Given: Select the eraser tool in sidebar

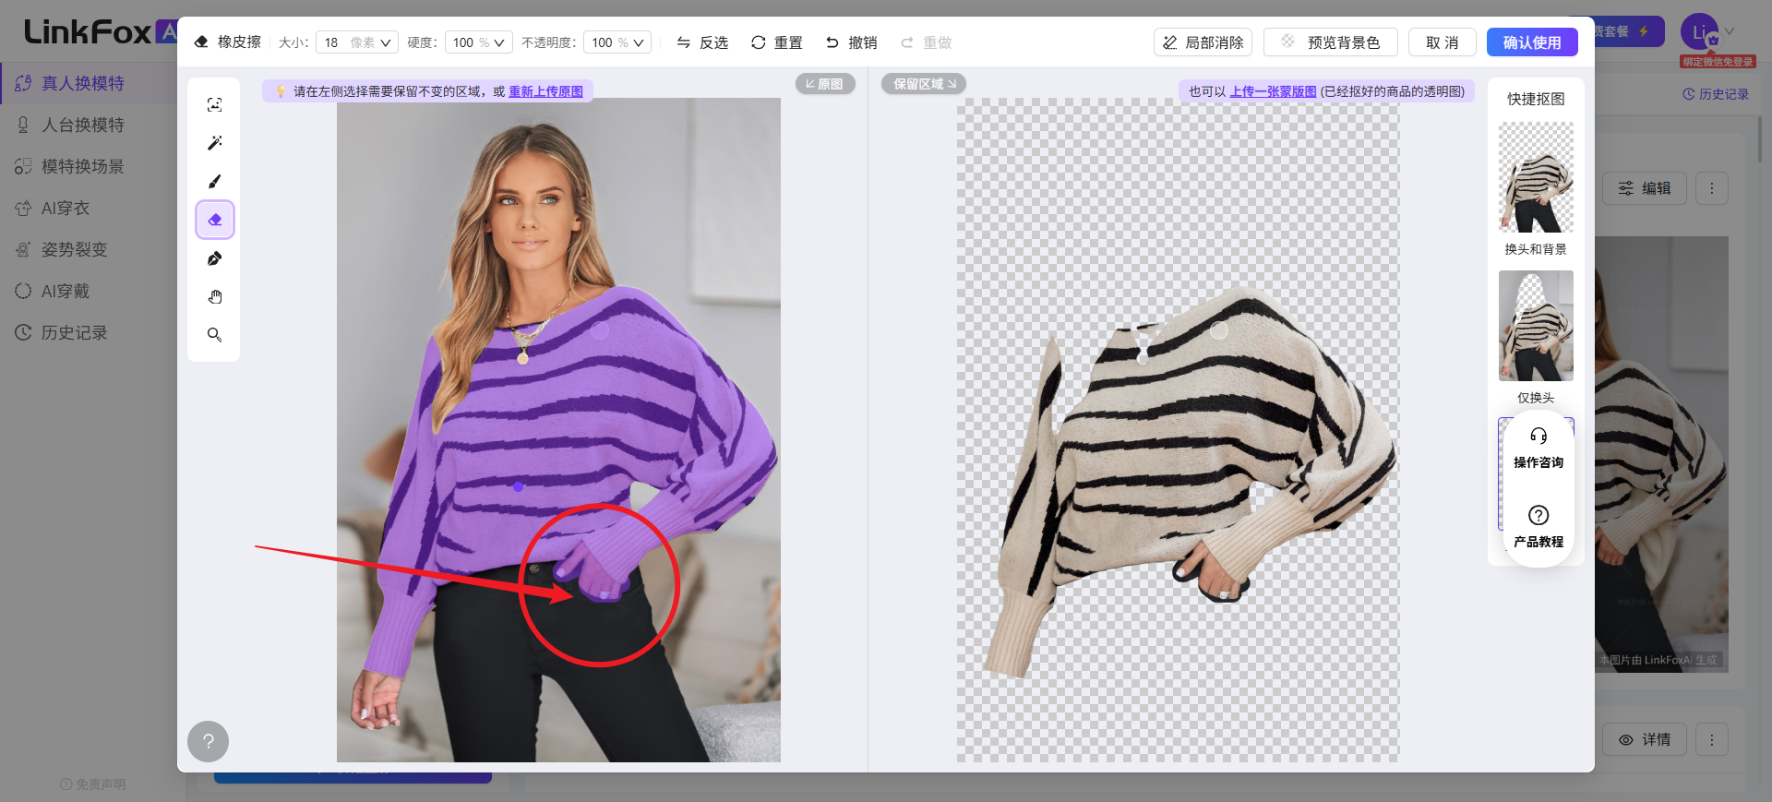Looking at the screenshot, I should coord(214,220).
